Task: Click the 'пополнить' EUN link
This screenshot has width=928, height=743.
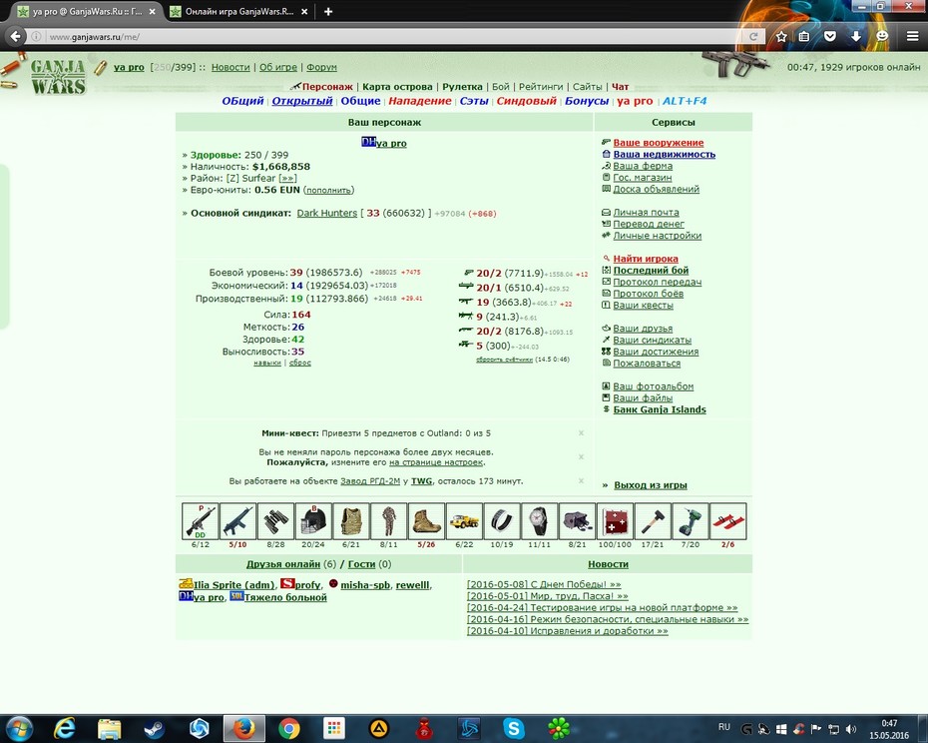Action: [328, 190]
